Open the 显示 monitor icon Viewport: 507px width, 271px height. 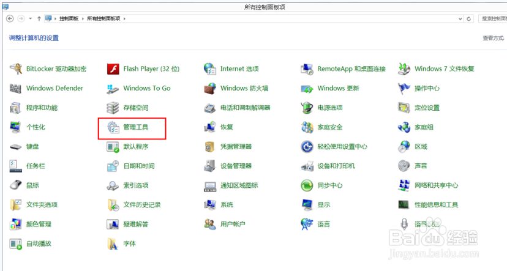pos(307,205)
